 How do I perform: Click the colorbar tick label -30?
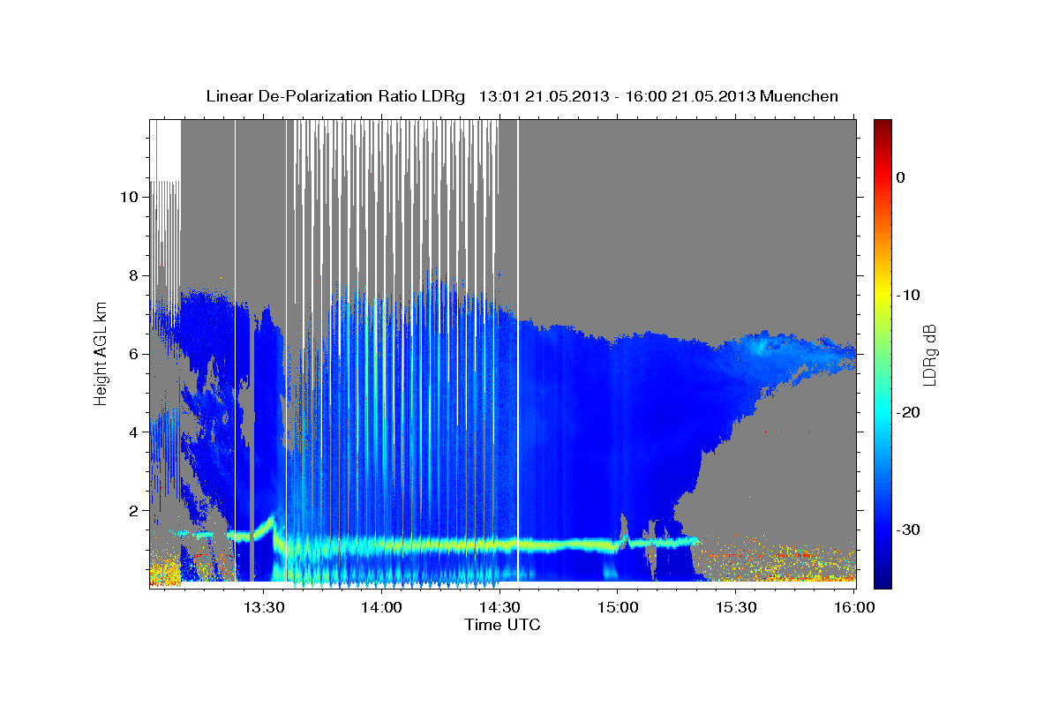tap(907, 529)
